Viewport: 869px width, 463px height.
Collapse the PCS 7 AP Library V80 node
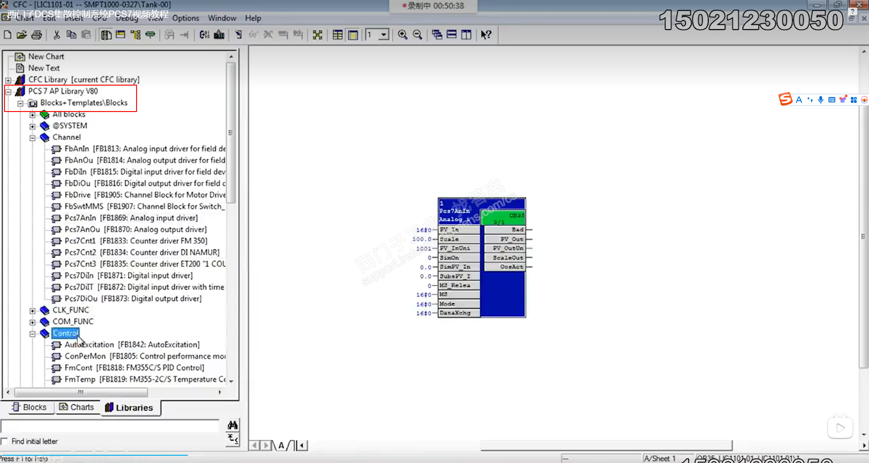click(8, 92)
